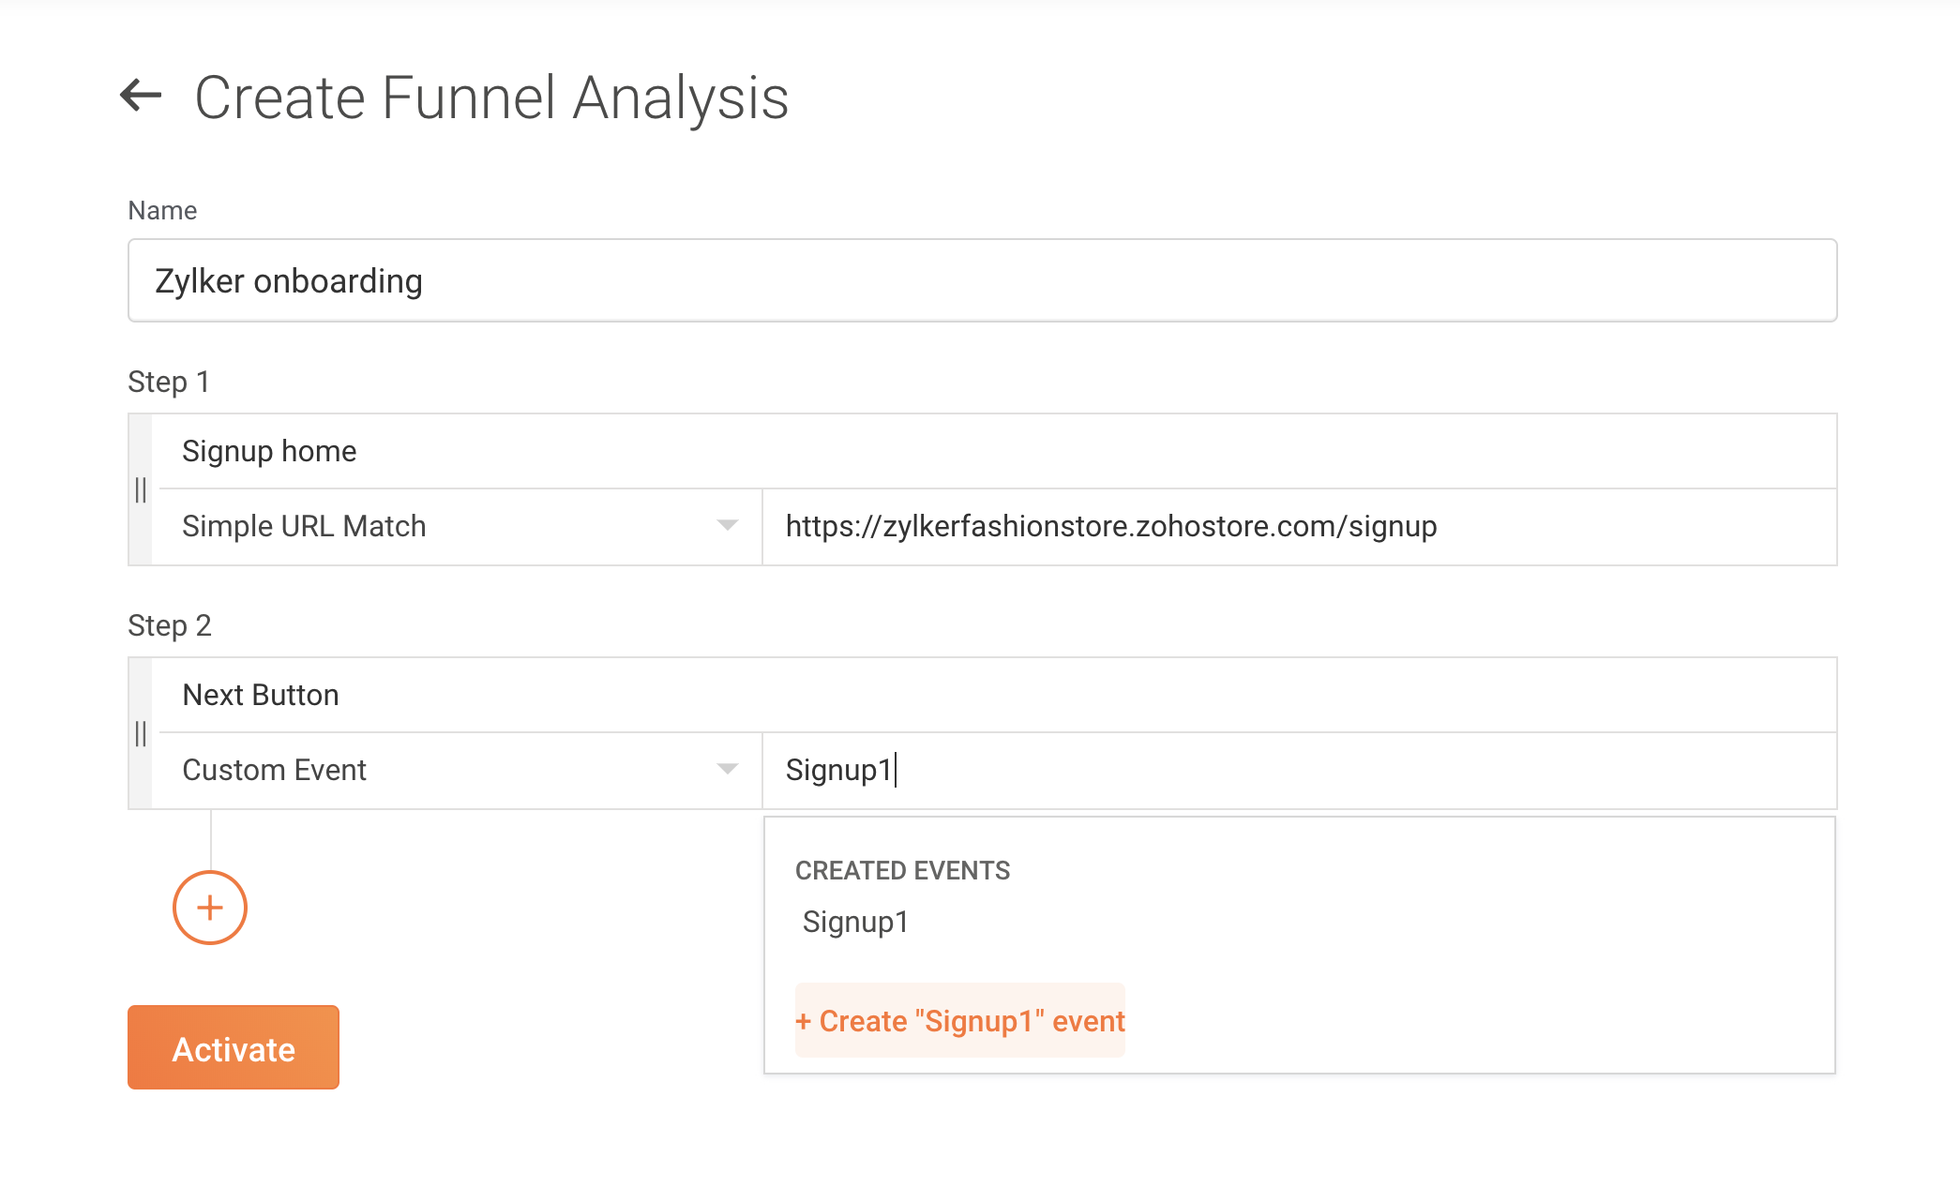Click the Step 2 label
Screen dimensions: 1960x1187
(170, 625)
